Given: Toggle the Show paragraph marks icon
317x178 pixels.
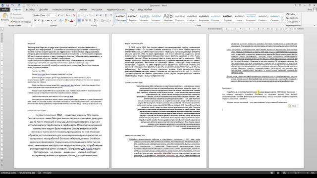Looking at the screenshot, I should 111,15.
